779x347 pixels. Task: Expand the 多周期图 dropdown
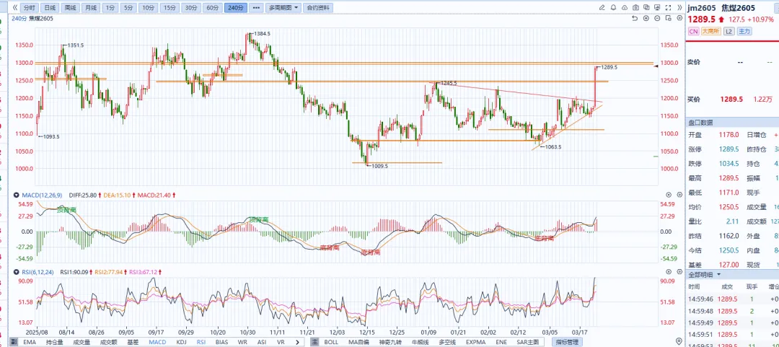coord(283,7)
